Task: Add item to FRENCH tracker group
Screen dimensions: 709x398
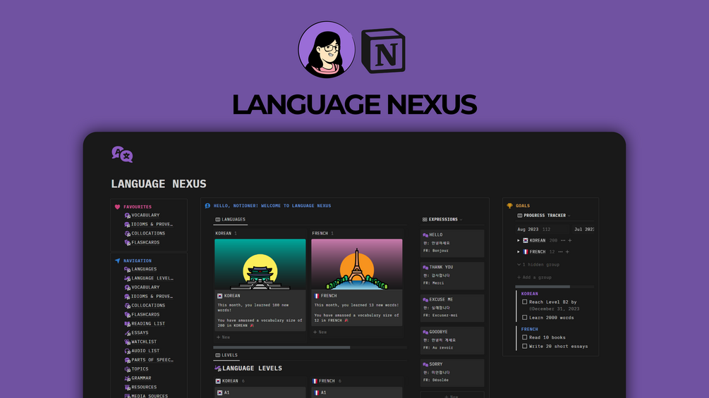Action: coord(567,251)
